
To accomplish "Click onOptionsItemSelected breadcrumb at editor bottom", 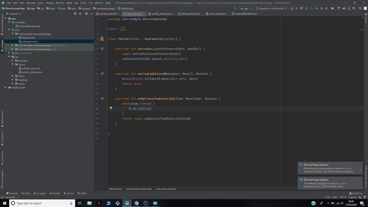I will point(139,189).
